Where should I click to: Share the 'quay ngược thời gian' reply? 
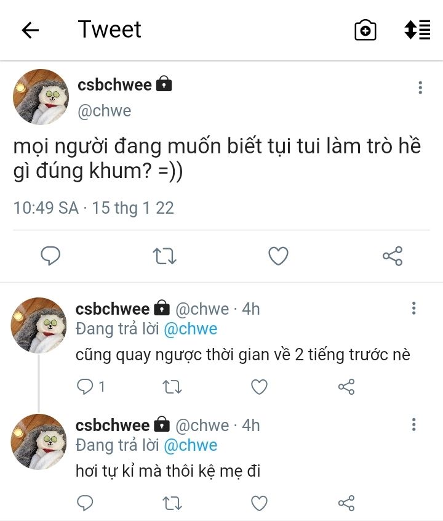coord(346,387)
